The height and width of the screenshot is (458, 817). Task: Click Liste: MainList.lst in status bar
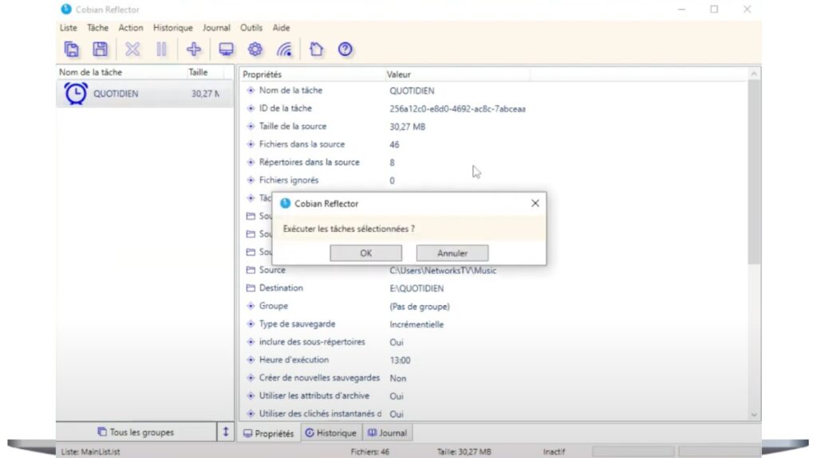click(91, 452)
